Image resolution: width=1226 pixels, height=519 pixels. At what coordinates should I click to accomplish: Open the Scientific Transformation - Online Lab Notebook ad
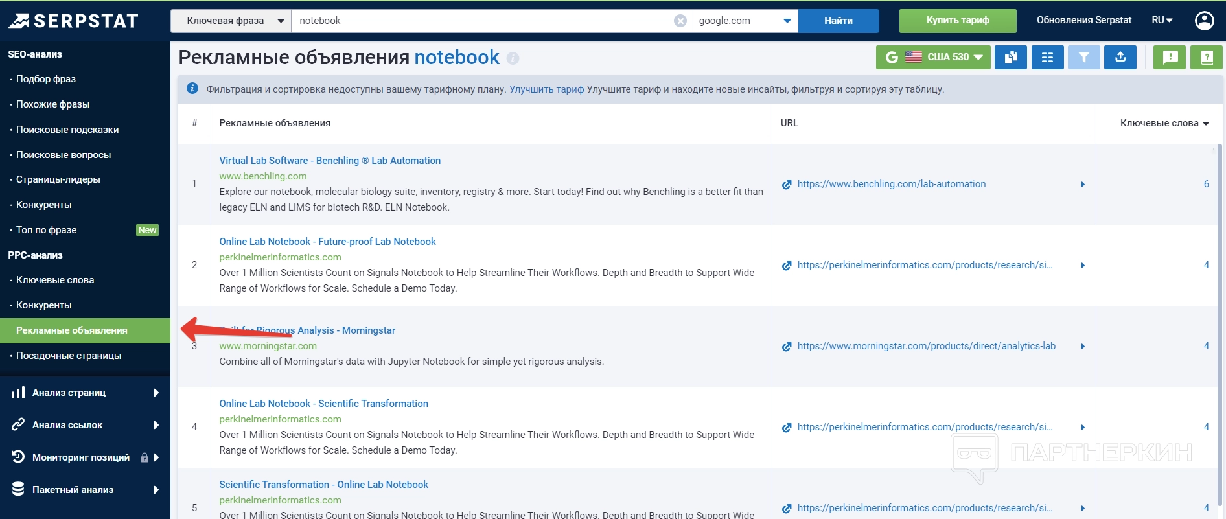point(323,485)
